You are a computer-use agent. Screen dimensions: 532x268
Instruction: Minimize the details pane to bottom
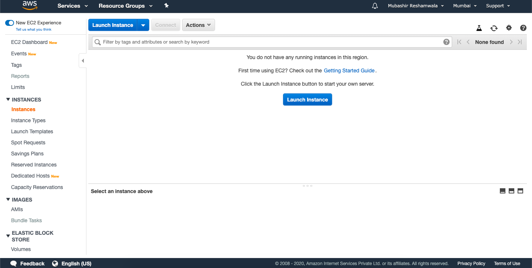502,191
